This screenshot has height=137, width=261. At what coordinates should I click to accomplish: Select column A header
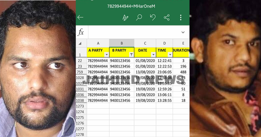coord(98,43)
